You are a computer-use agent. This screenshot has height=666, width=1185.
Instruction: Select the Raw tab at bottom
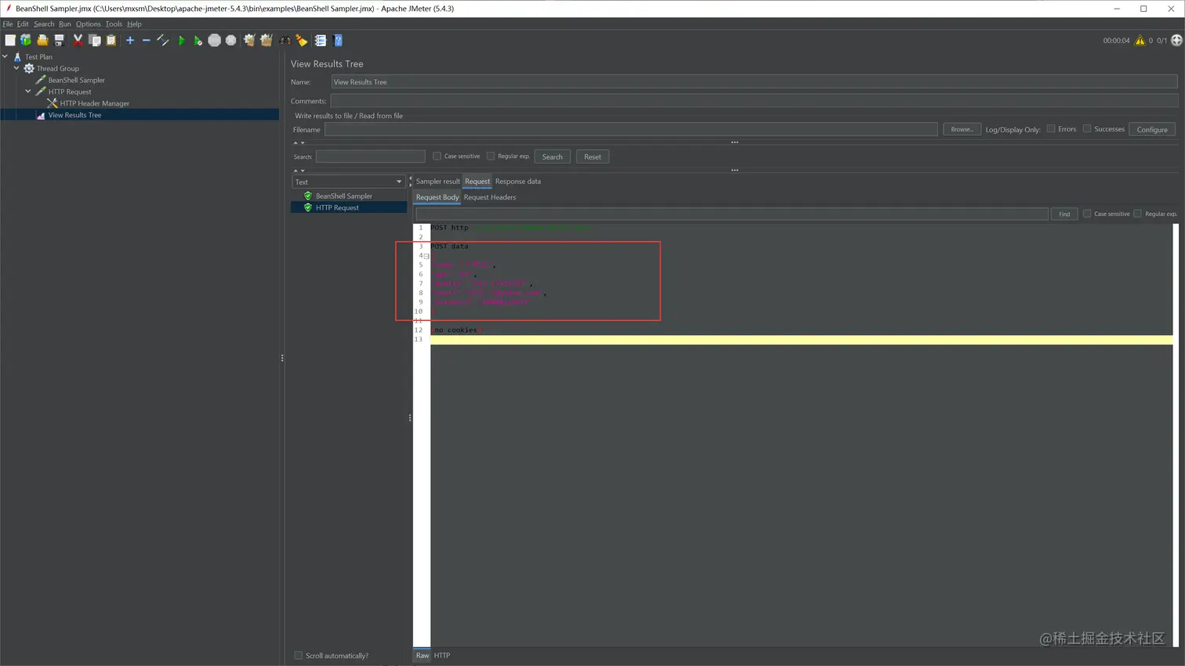pyautogui.click(x=422, y=655)
